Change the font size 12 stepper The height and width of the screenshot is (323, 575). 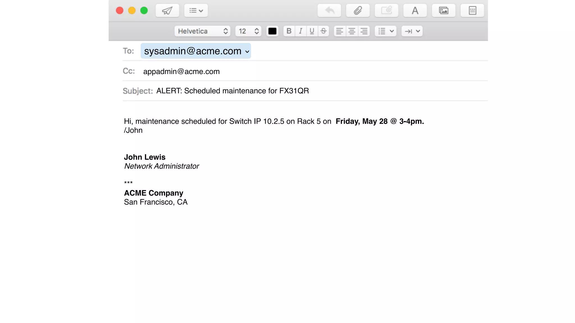[x=248, y=31]
